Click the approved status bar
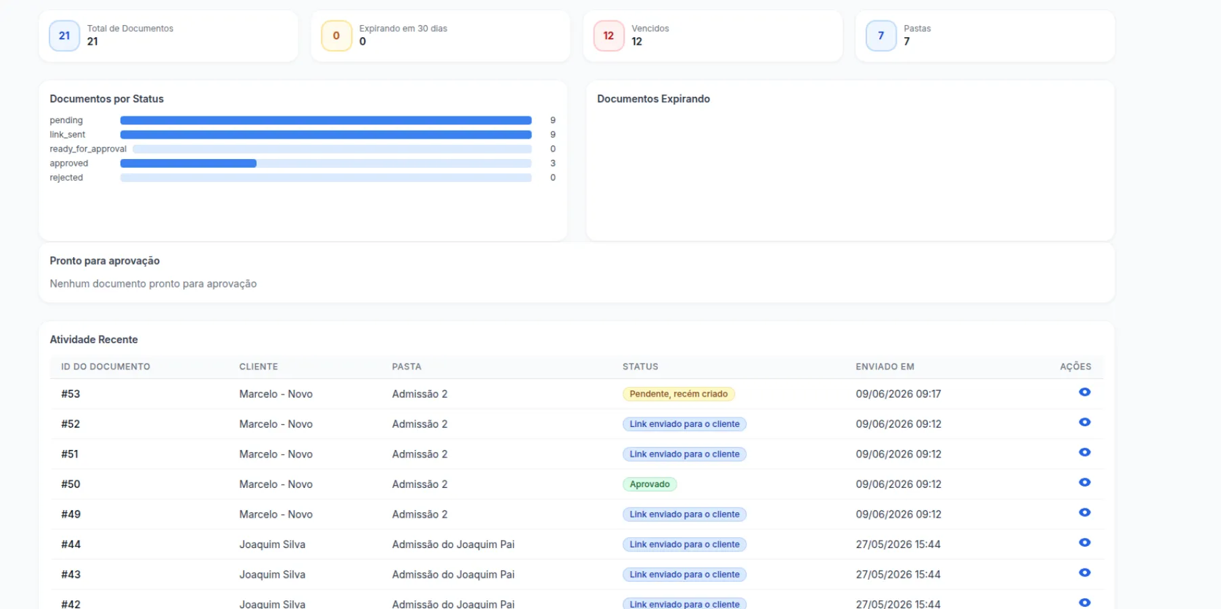This screenshot has height=609, width=1221. click(x=326, y=163)
